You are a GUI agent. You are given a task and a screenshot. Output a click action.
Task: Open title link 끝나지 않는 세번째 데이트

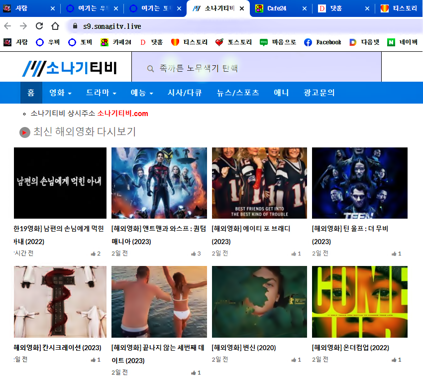click(x=158, y=354)
